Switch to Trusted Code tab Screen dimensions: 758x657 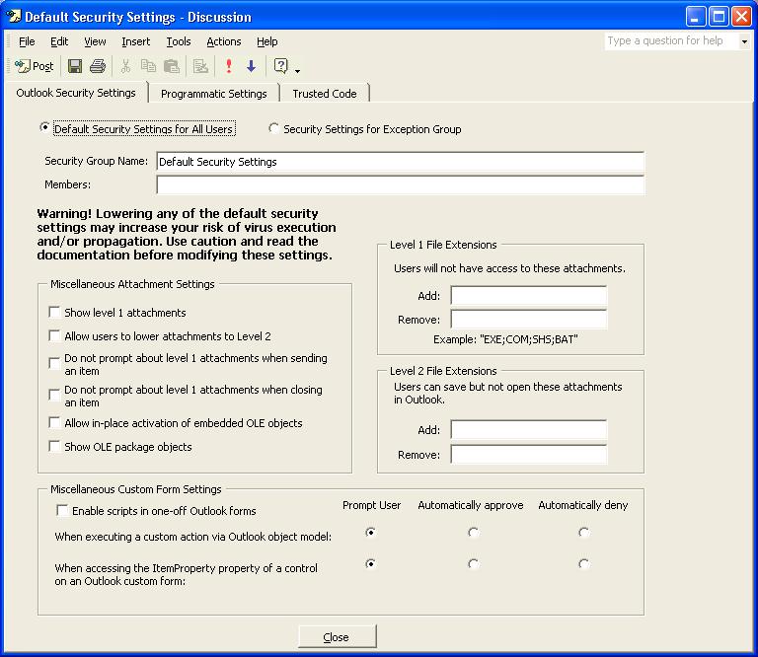(x=325, y=94)
